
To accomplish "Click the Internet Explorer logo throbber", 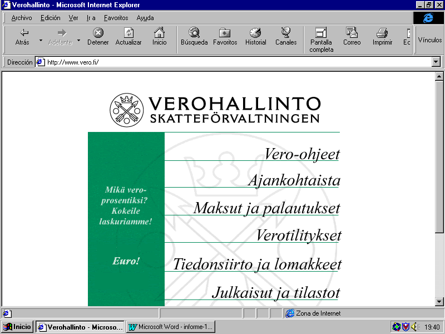I will [428, 18].
